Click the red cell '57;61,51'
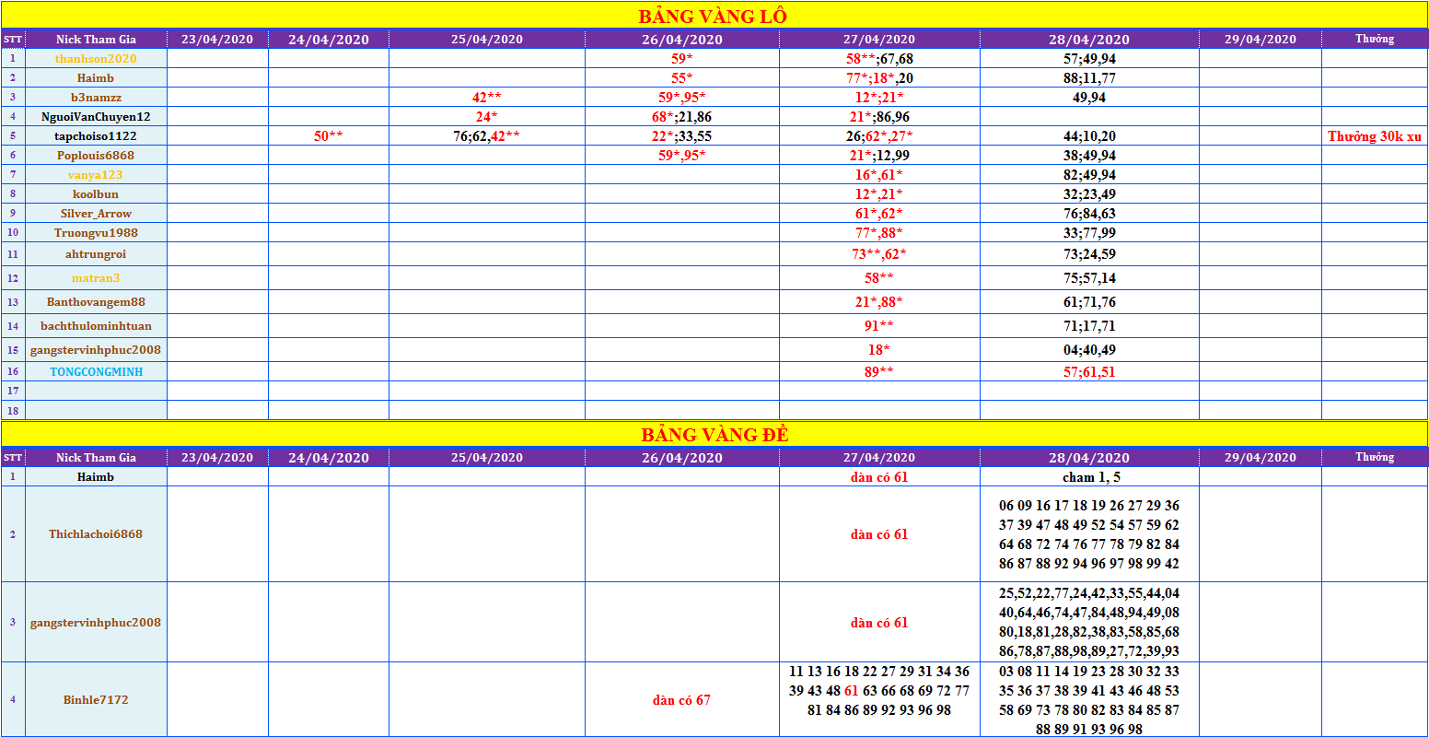The width and height of the screenshot is (1429, 737). click(1089, 371)
